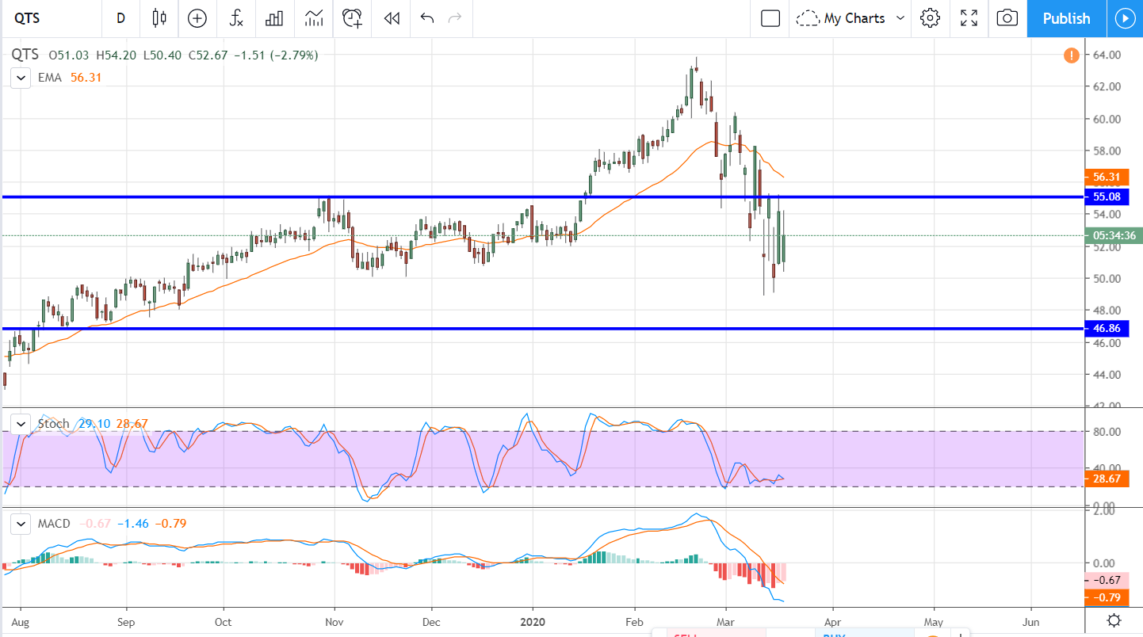Collapse the EMA indicator legend
This screenshot has height=637, width=1143.
click(x=19, y=78)
